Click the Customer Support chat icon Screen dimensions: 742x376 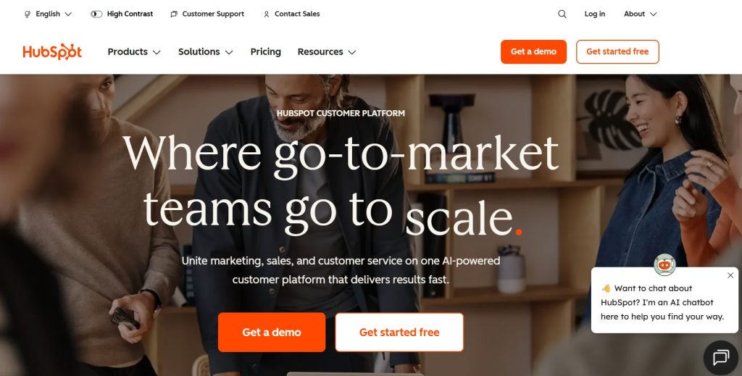point(174,14)
